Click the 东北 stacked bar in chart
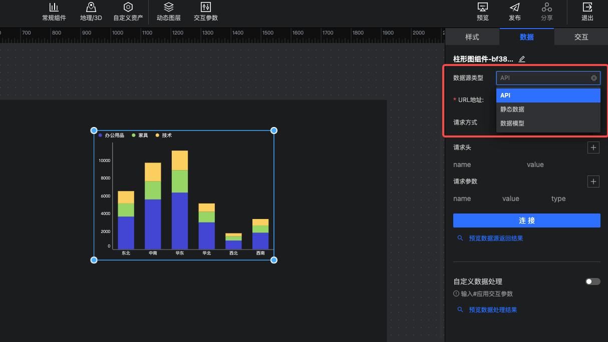The image size is (608, 342). pos(126,220)
